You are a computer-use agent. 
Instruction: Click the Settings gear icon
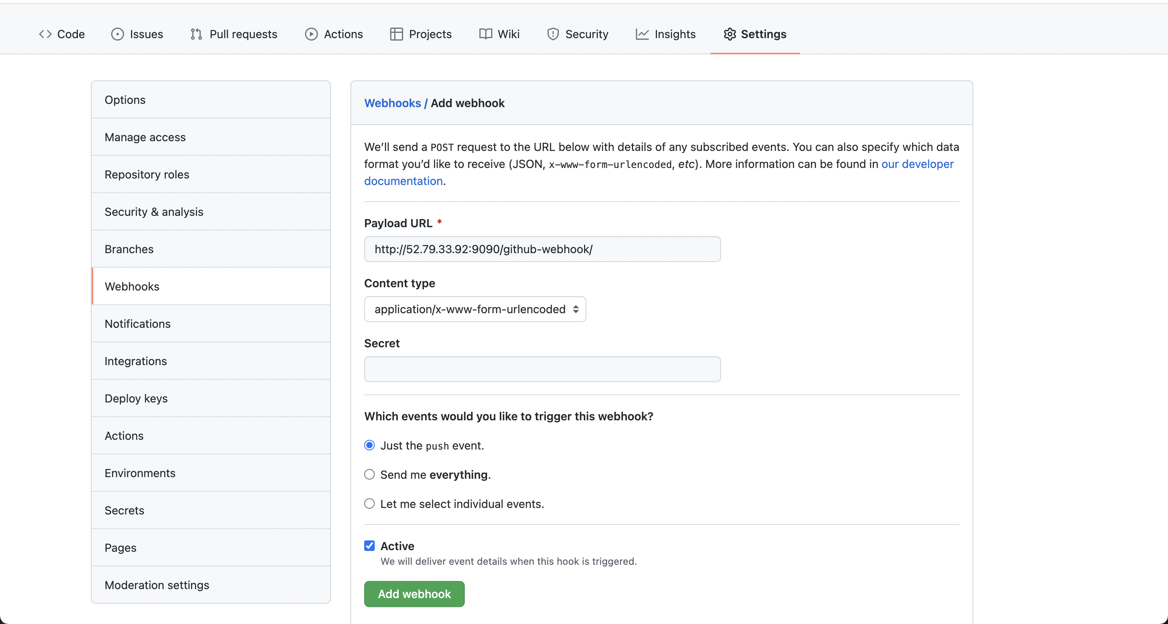(730, 34)
